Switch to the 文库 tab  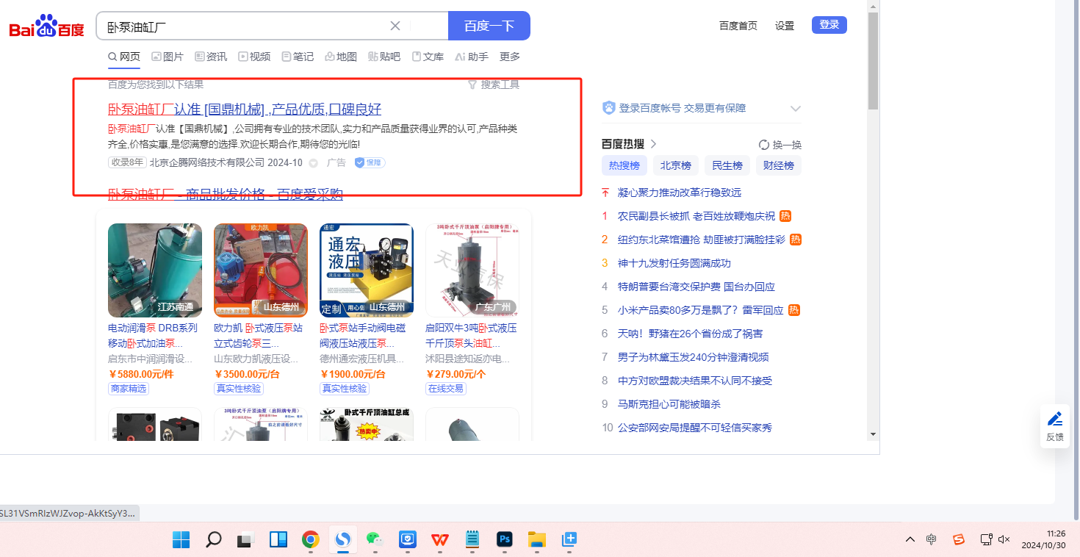point(428,57)
